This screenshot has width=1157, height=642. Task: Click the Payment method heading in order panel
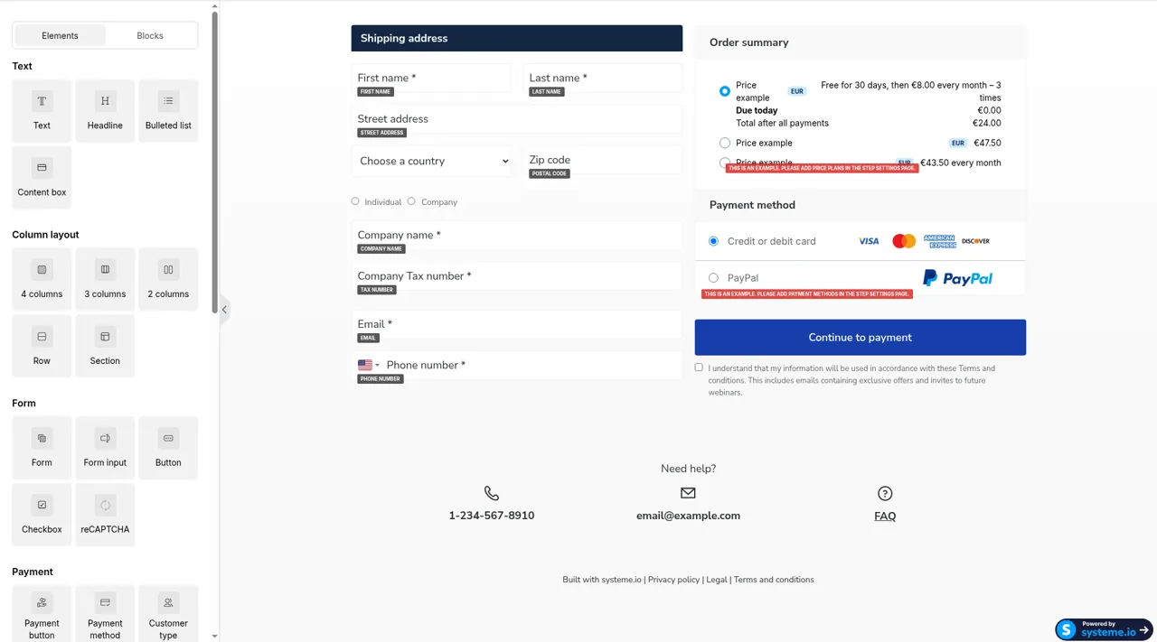pos(752,205)
